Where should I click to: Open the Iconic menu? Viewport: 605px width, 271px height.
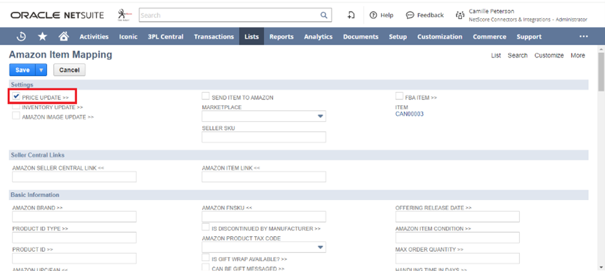pos(128,37)
